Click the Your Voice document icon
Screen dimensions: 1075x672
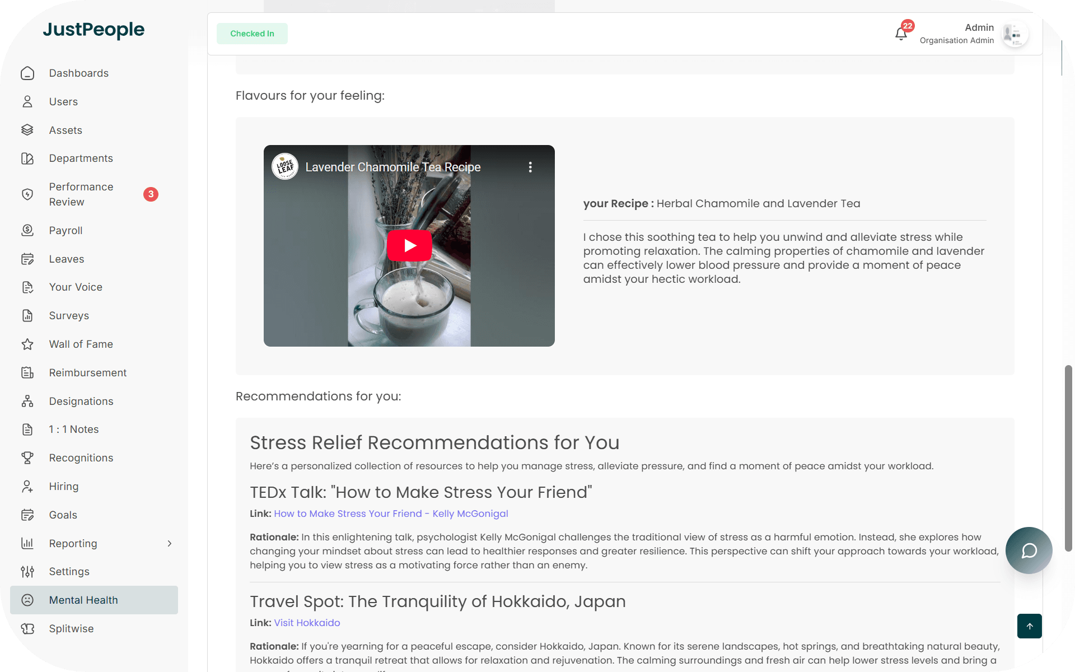coord(27,287)
